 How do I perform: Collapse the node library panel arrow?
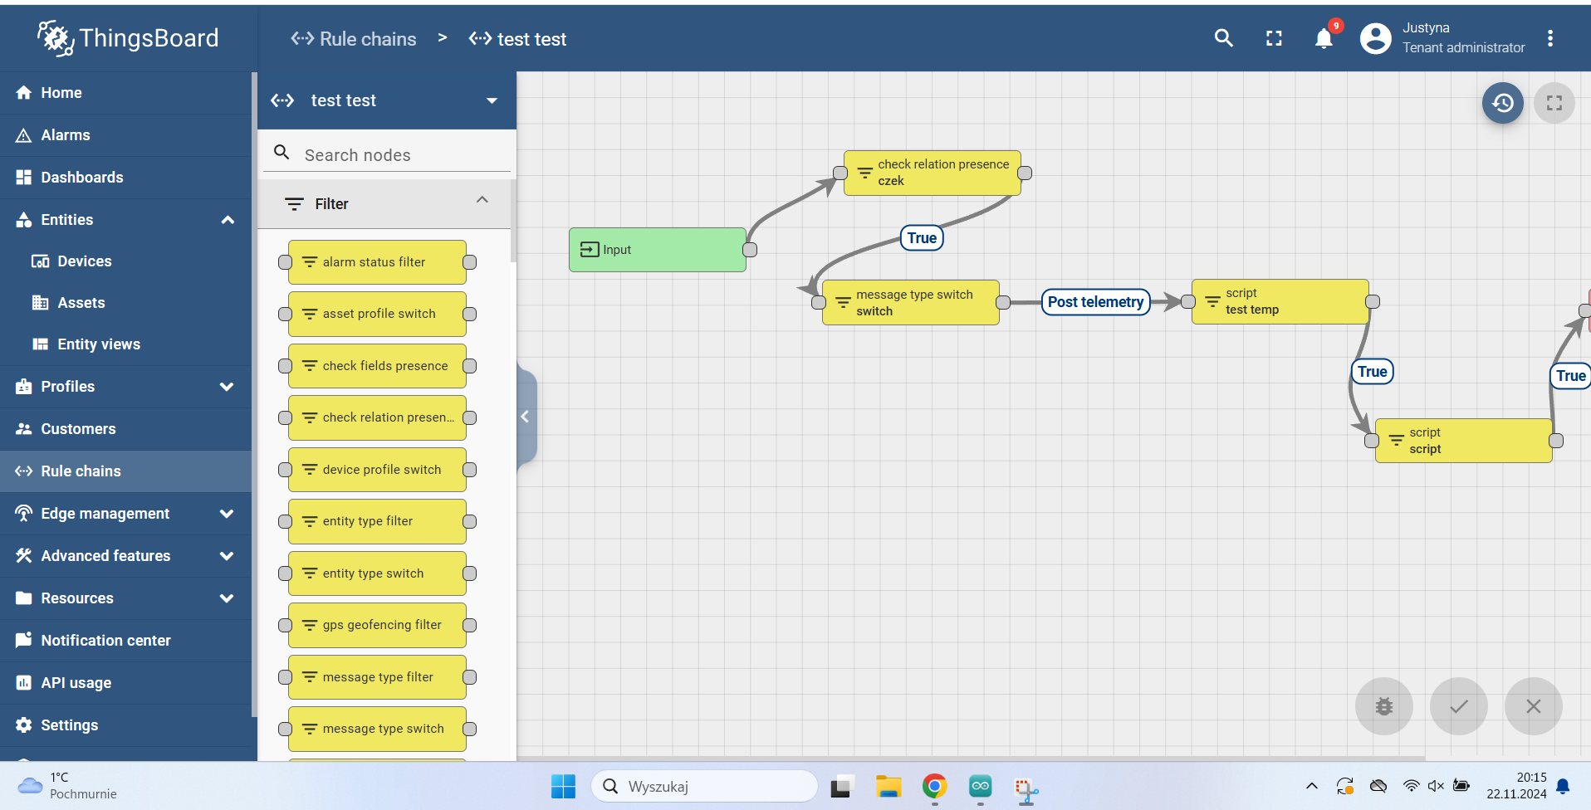(x=526, y=417)
